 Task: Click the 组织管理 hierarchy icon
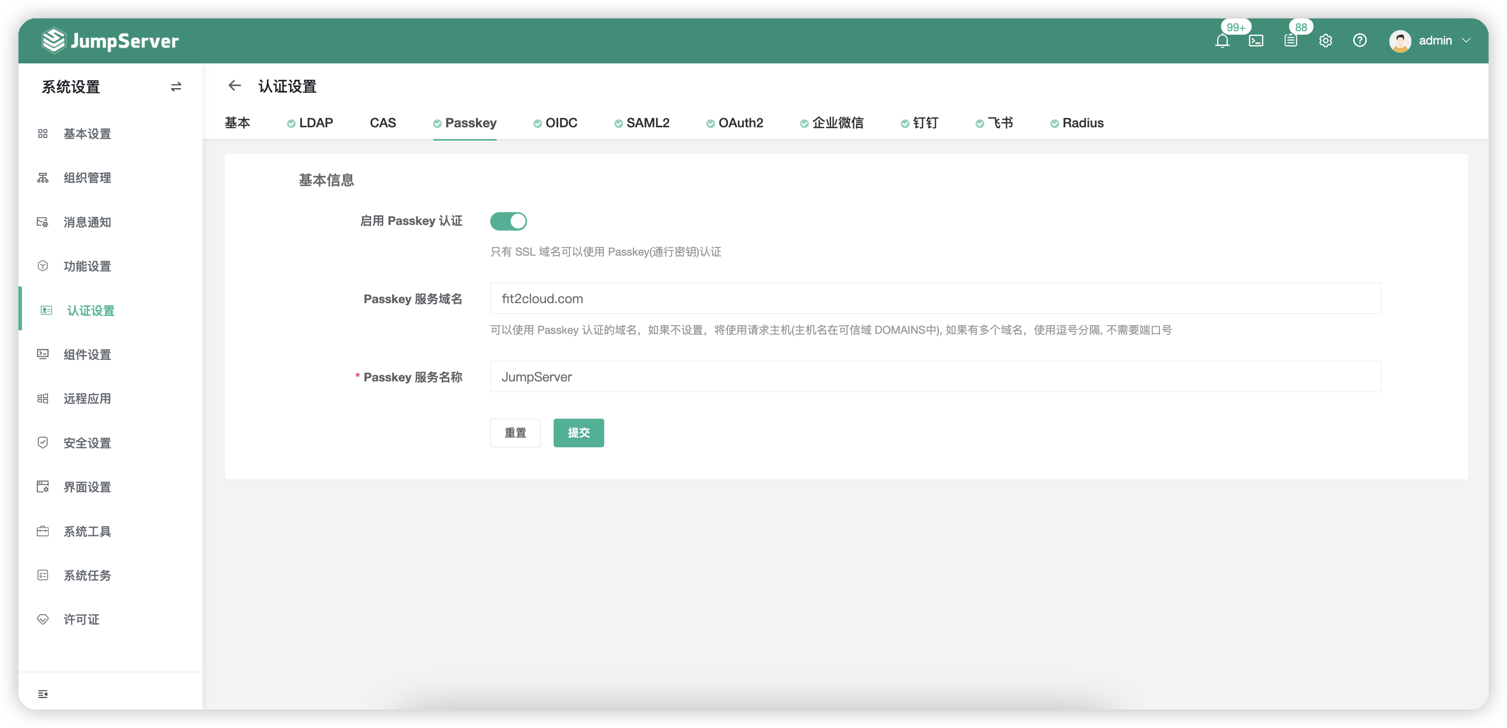click(43, 178)
